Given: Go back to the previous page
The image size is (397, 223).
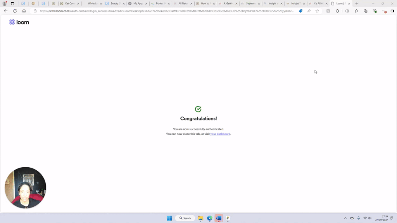Looking at the screenshot, I should 6,11.
